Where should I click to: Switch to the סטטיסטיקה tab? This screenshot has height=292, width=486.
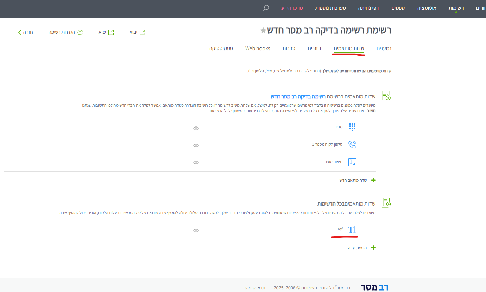point(221,48)
